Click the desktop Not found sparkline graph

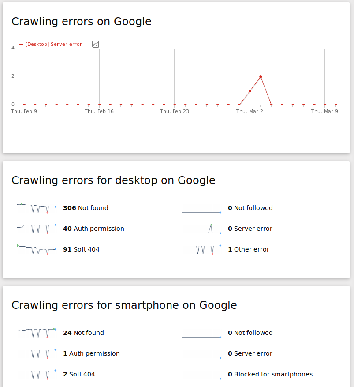click(x=37, y=207)
